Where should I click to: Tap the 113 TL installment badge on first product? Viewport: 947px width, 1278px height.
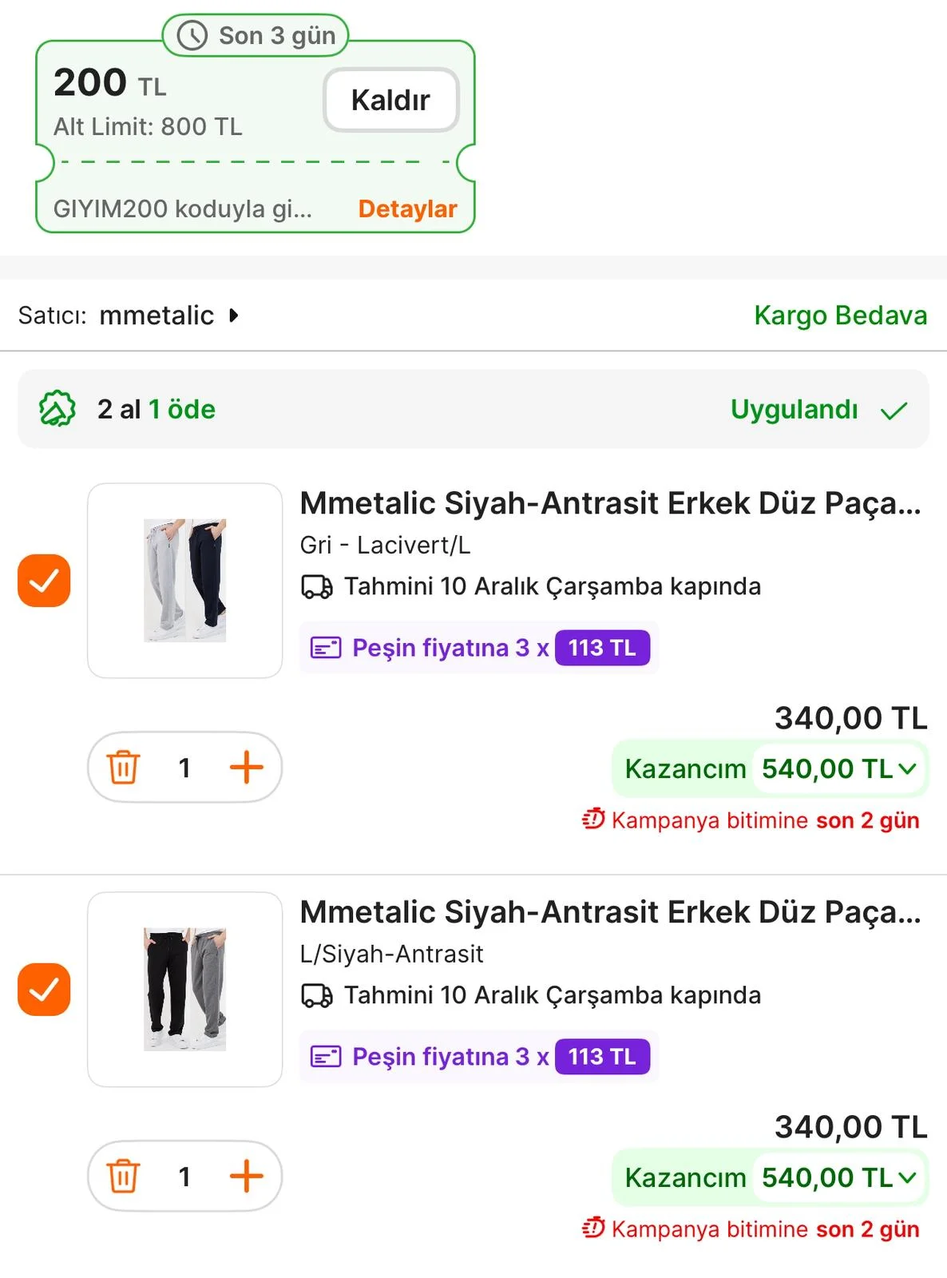602,648
